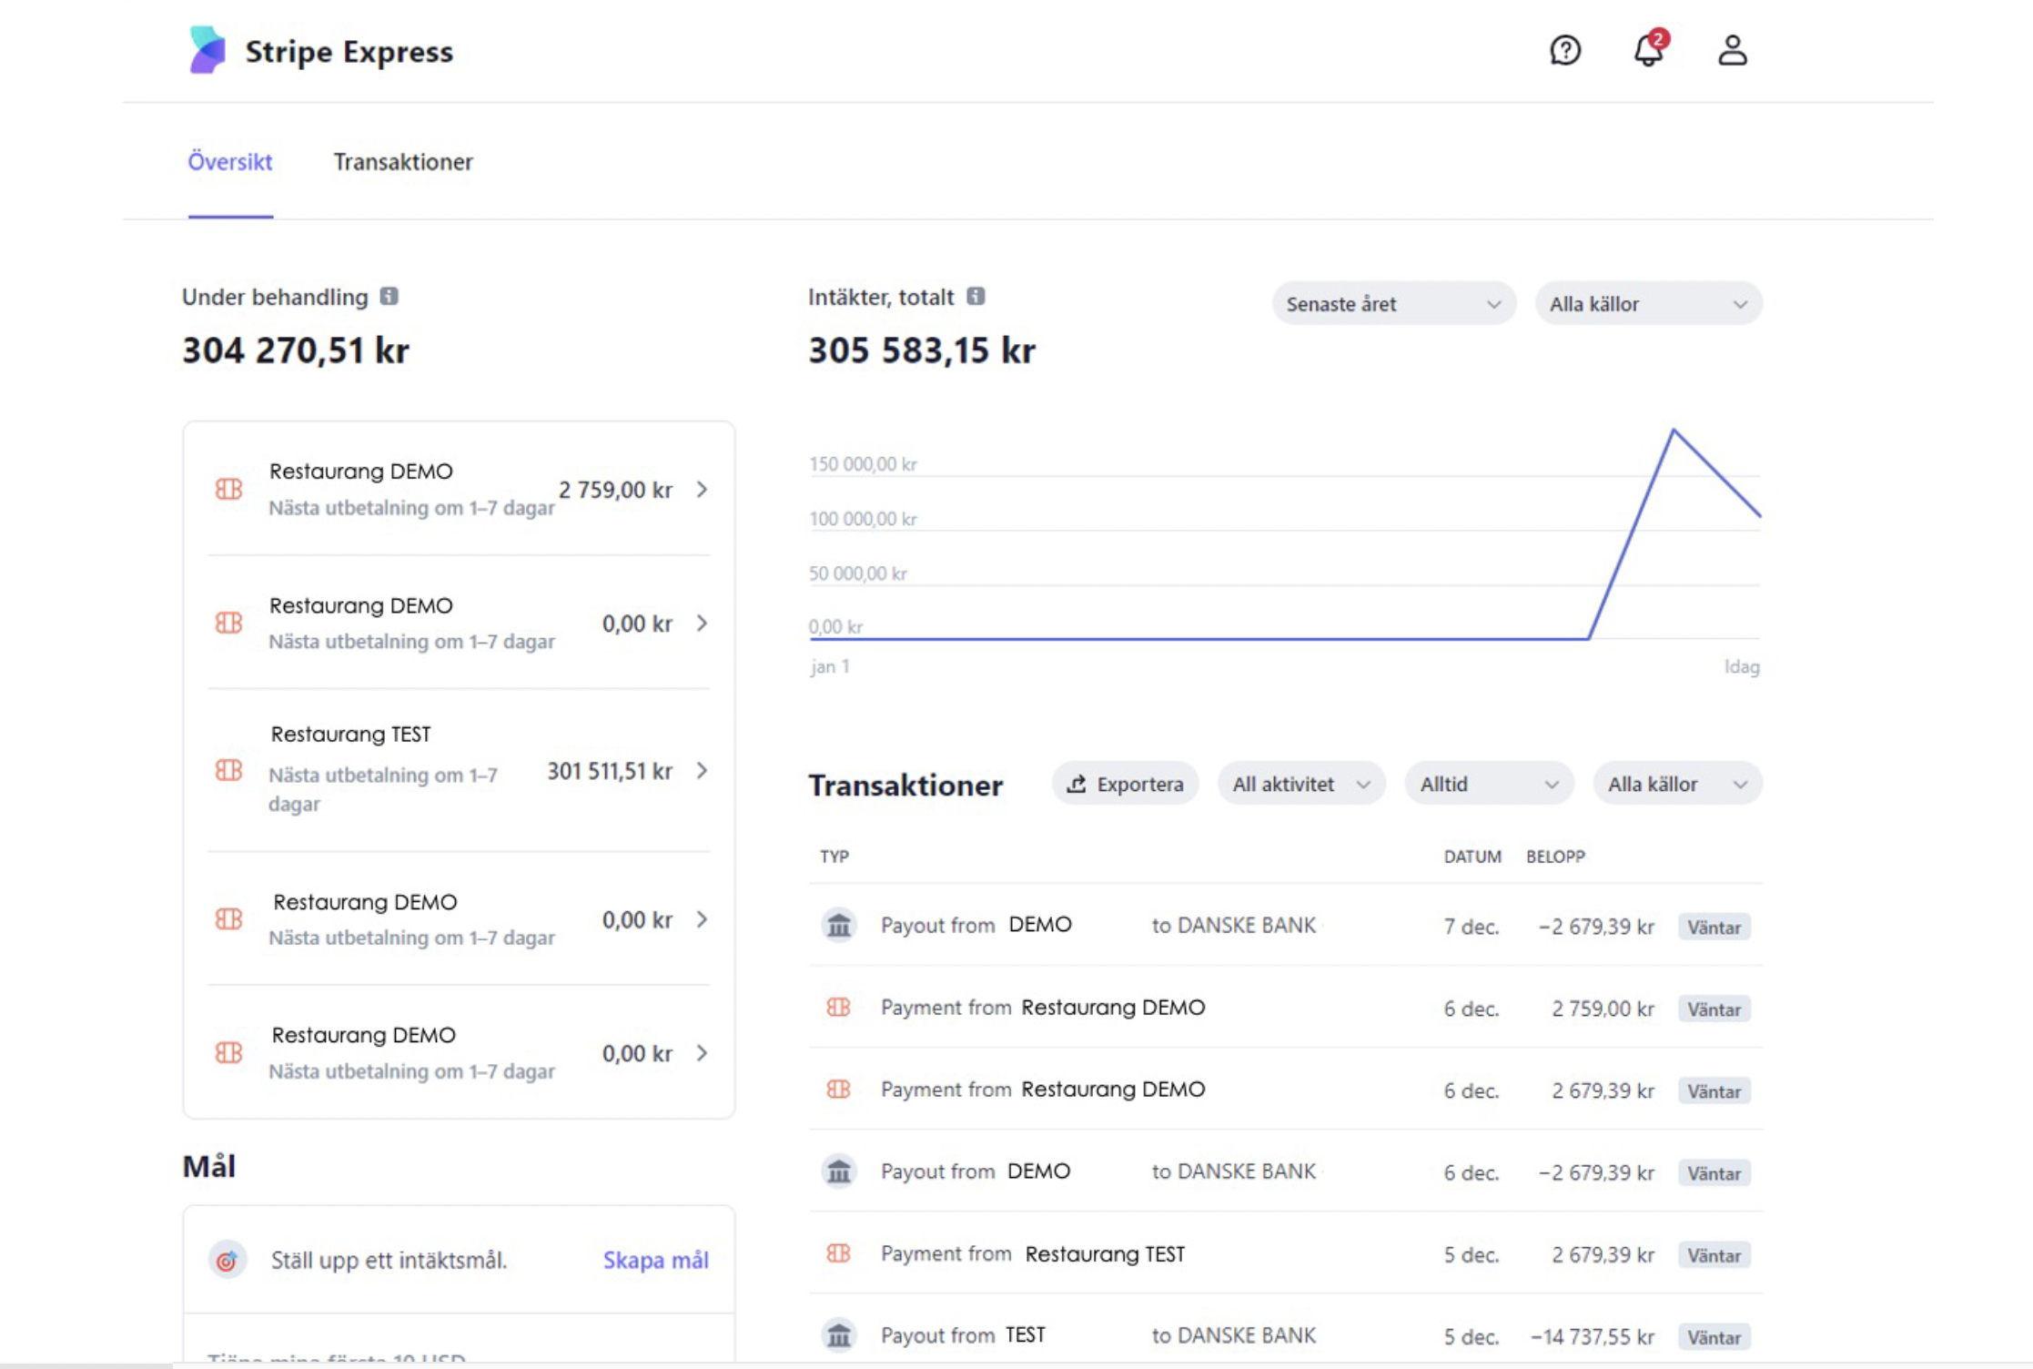Expand the 2 759,00 kr account chevron
The height and width of the screenshot is (1369, 2033).
[x=702, y=490]
